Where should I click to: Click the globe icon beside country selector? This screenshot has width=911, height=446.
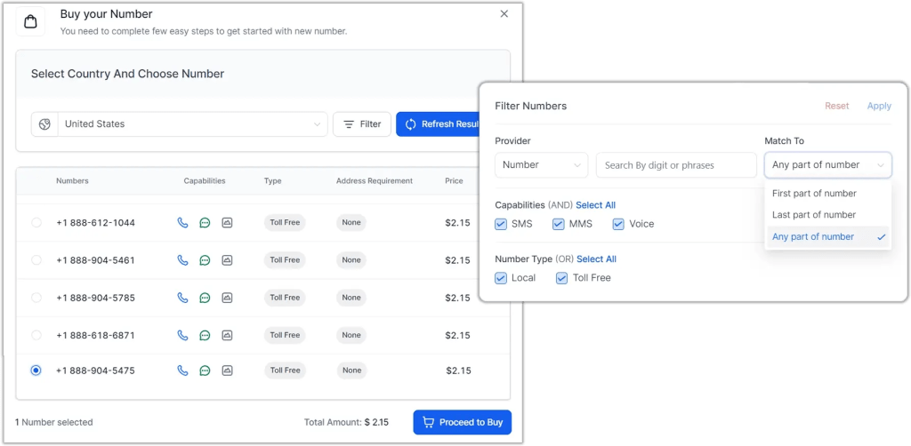(x=44, y=124)
